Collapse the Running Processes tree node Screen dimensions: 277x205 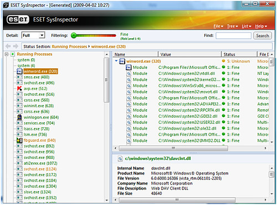tap(7, 54)
